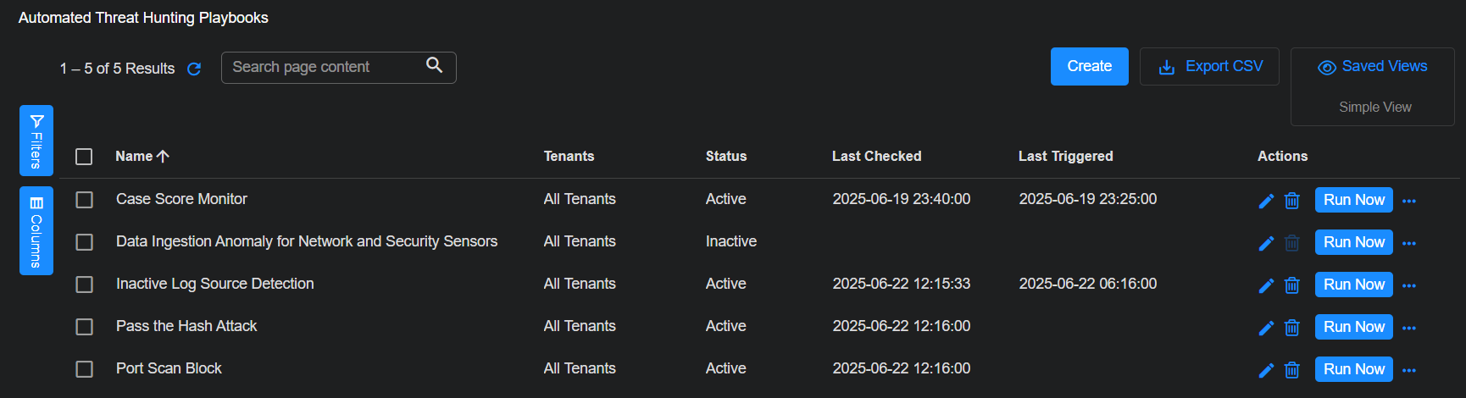Expand the Saved Views menu
The width and height of the screenshot is (1466, 398).
(x=1373, y=67)
